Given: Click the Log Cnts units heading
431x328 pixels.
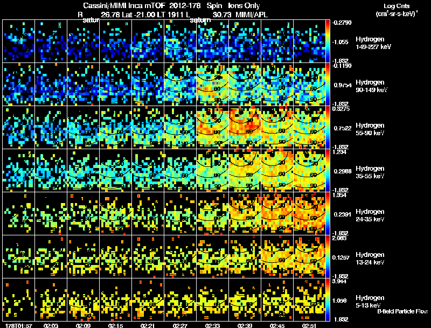Looking at the screenshot, I should pyautogui.click(x=397, y=10).
